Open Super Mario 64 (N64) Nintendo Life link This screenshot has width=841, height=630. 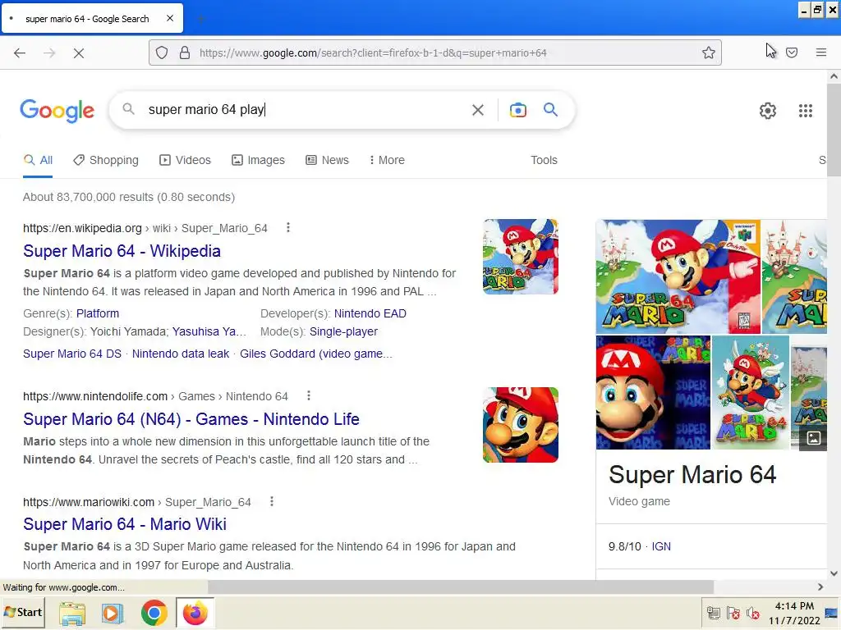pyautogui.click(x=191, y=419)
